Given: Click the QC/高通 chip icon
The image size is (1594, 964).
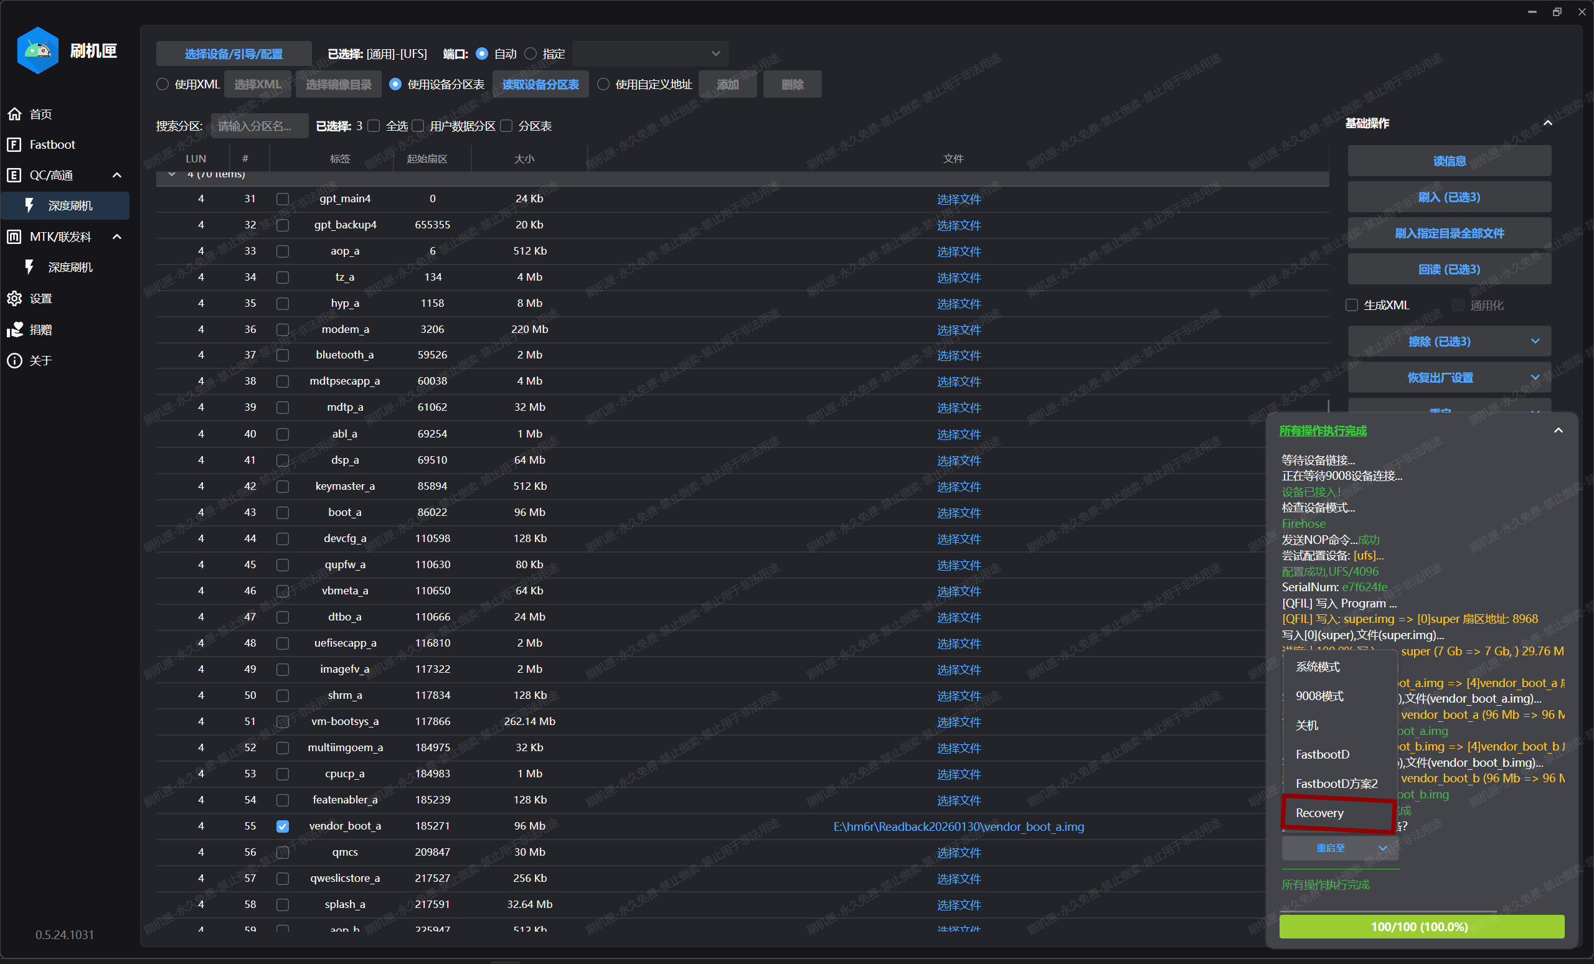Looking at the screenshot, I should 14,175.
